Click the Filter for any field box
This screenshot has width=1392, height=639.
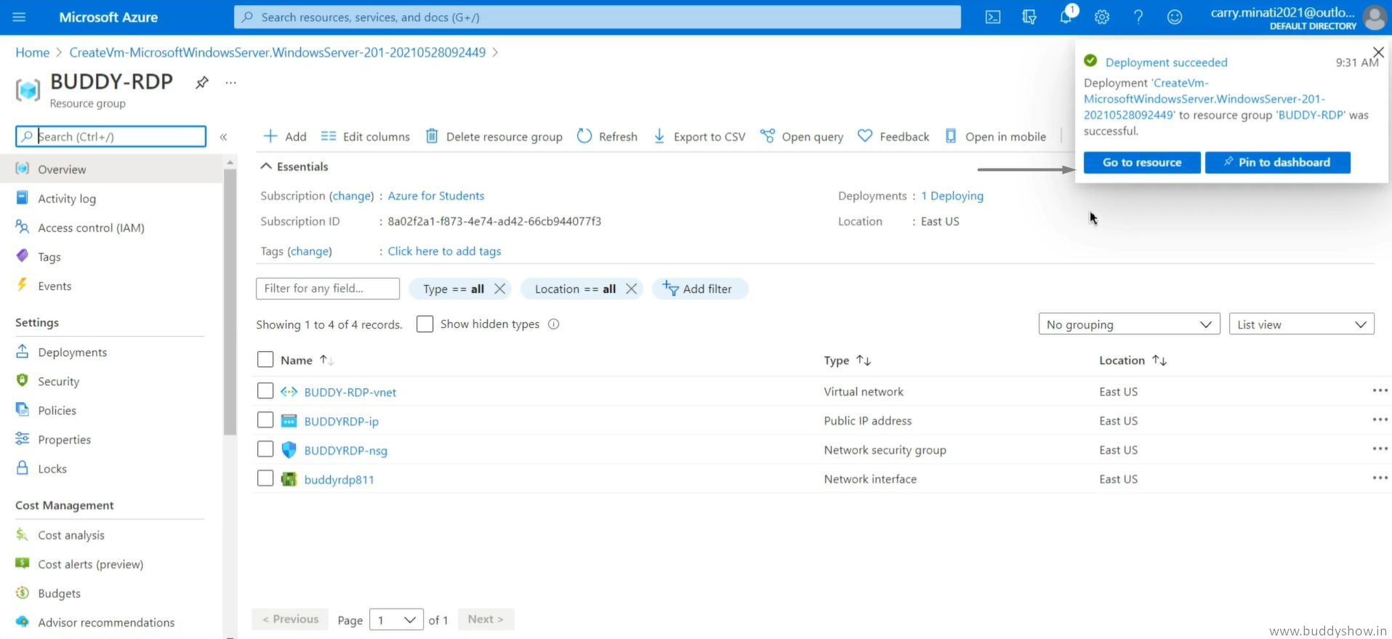(328, 289)
